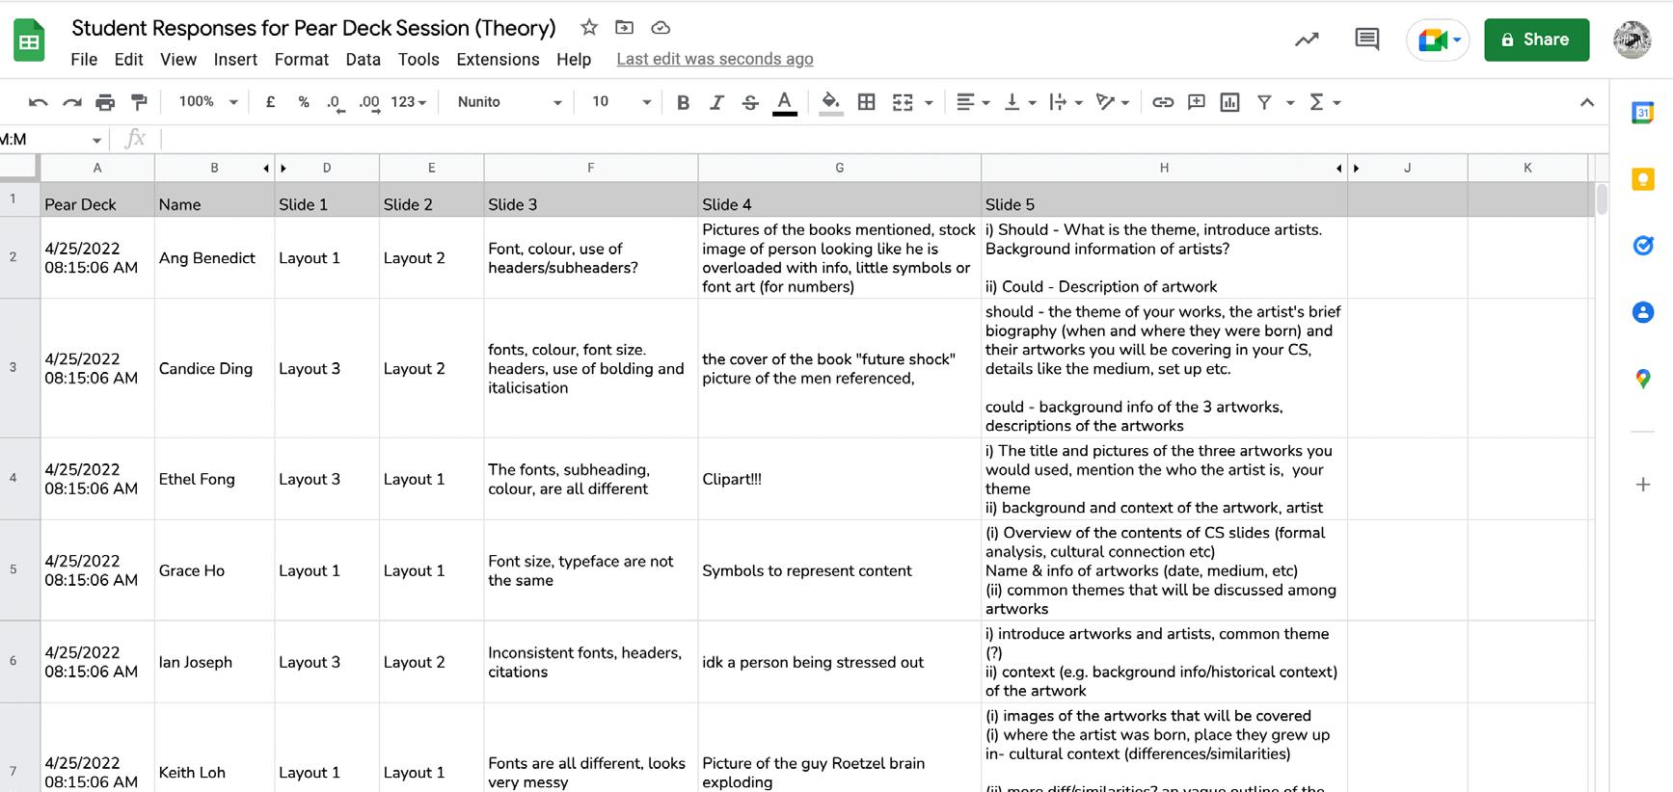The width and height of the screenshot is (1673, 792).
Task: Open the Insert menu
Action: [235, 60]
